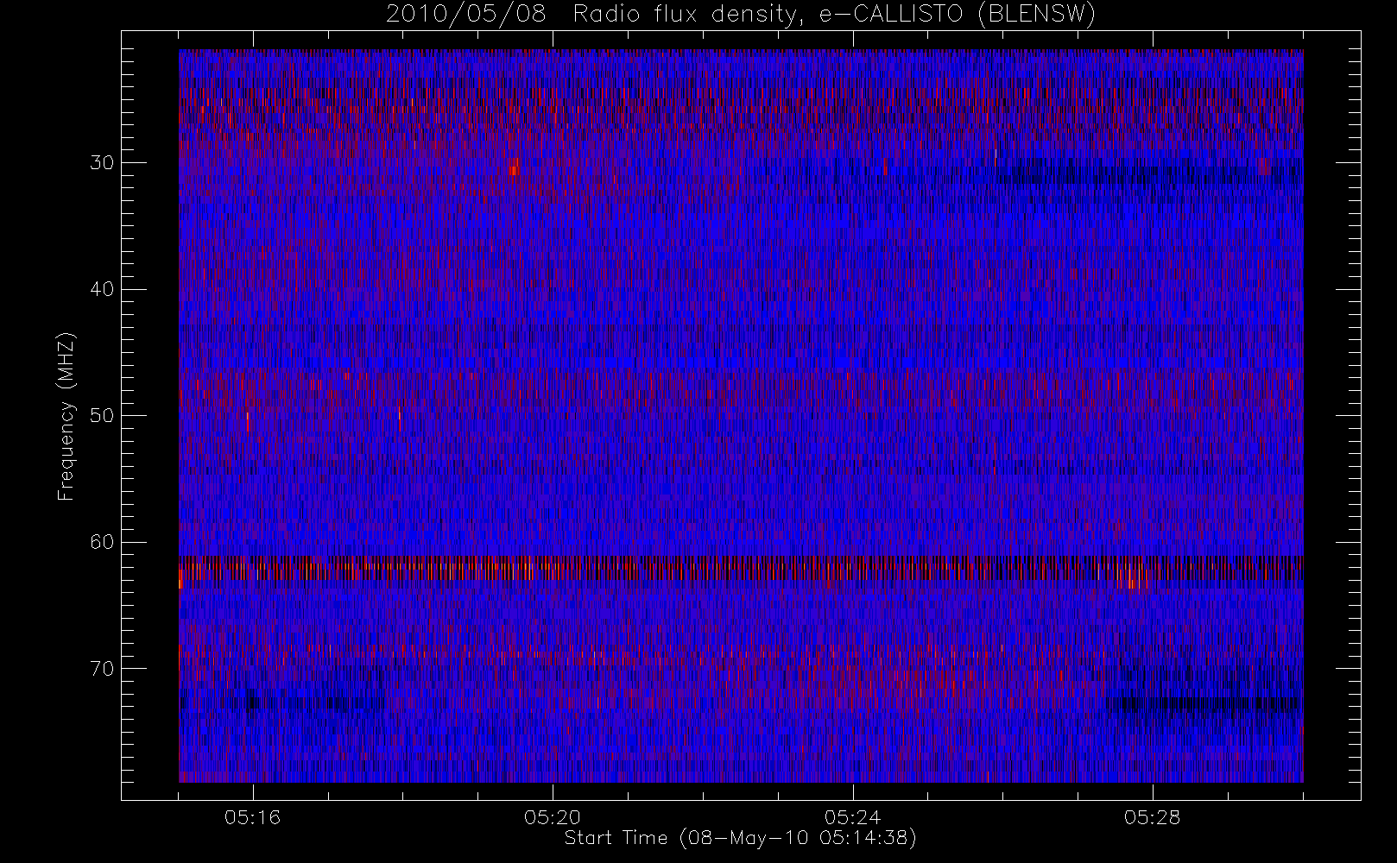This screenshot has height=863, width=1397.
Task: Click the 05:16 time tick label
Action: coord(252,817)
